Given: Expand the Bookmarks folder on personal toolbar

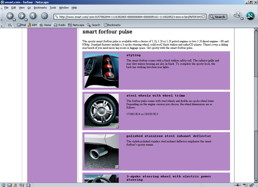Looking at the screenshot, I should click(111, 25).
